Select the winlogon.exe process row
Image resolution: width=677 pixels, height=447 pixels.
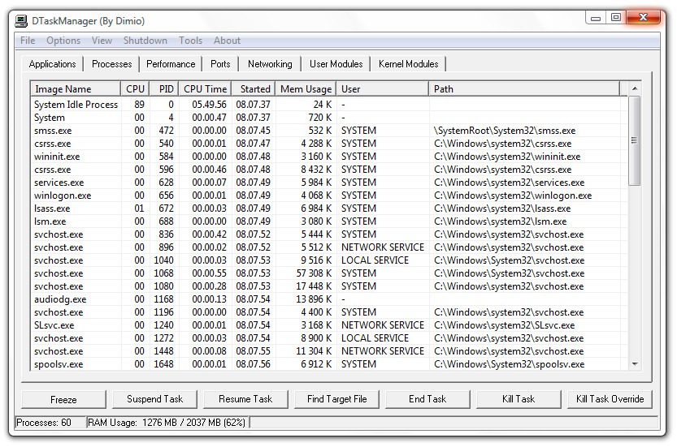[63, 196]
